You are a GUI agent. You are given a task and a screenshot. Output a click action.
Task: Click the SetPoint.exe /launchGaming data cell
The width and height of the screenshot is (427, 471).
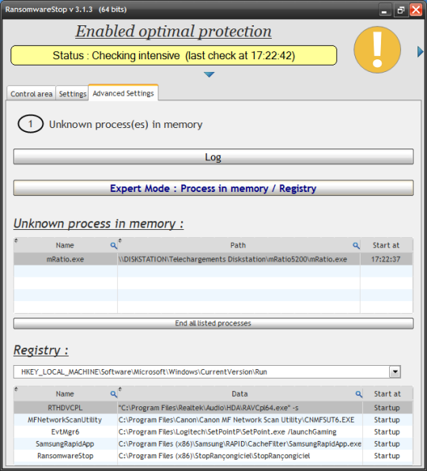click(240, 432)
